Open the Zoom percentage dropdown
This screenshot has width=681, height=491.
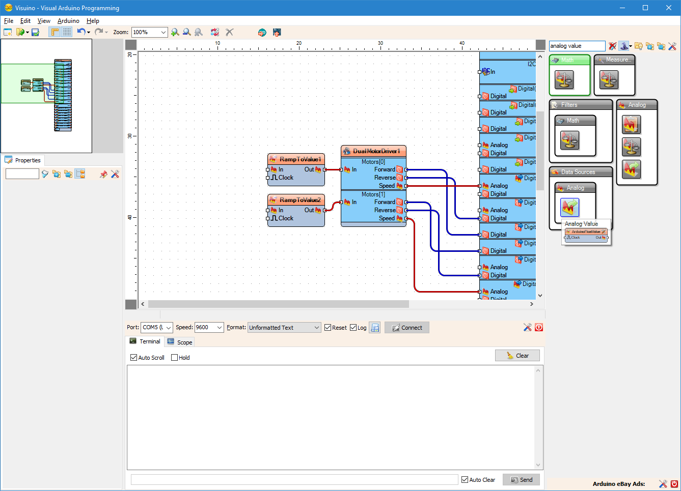point(164,32)
